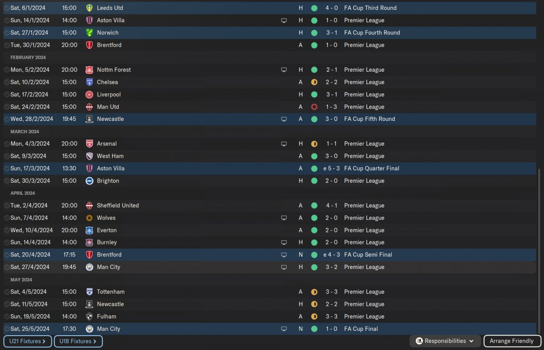Click the Wolves club badge icon

pos(89,218)
